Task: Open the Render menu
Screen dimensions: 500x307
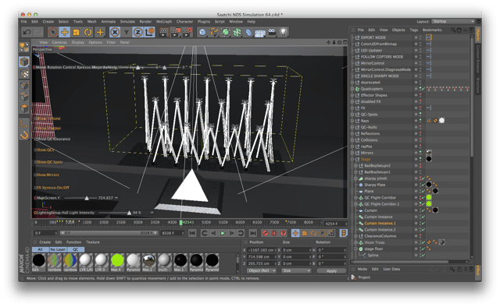Action: [x=145, y=22]
